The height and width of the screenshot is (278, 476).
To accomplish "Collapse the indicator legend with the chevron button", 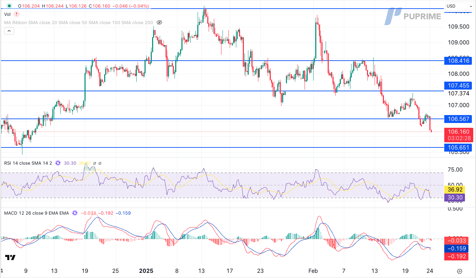I will [9, 31].
